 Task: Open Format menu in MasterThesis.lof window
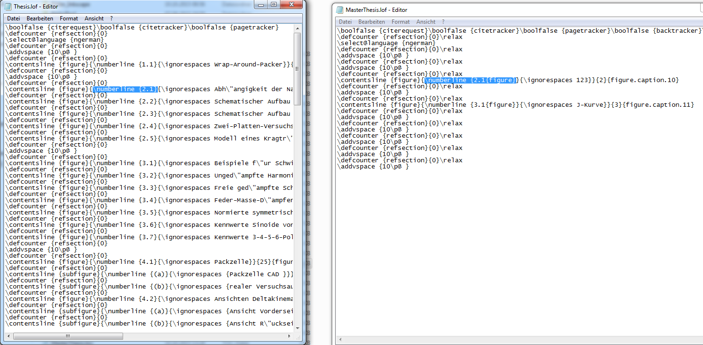(401, 22)
